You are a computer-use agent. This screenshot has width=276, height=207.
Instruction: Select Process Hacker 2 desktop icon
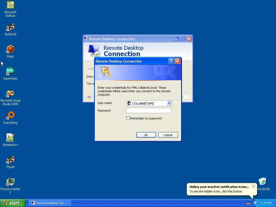point(10,186)
